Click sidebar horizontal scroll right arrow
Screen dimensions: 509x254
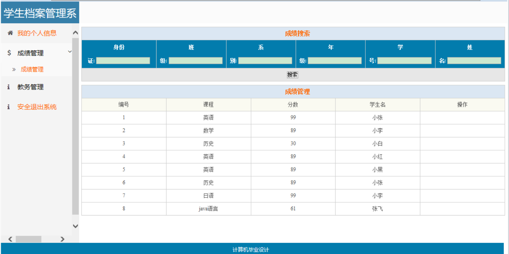point(63,239)
